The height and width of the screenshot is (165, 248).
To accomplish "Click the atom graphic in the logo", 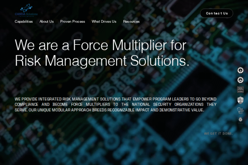I will click(x=26, y=7).
